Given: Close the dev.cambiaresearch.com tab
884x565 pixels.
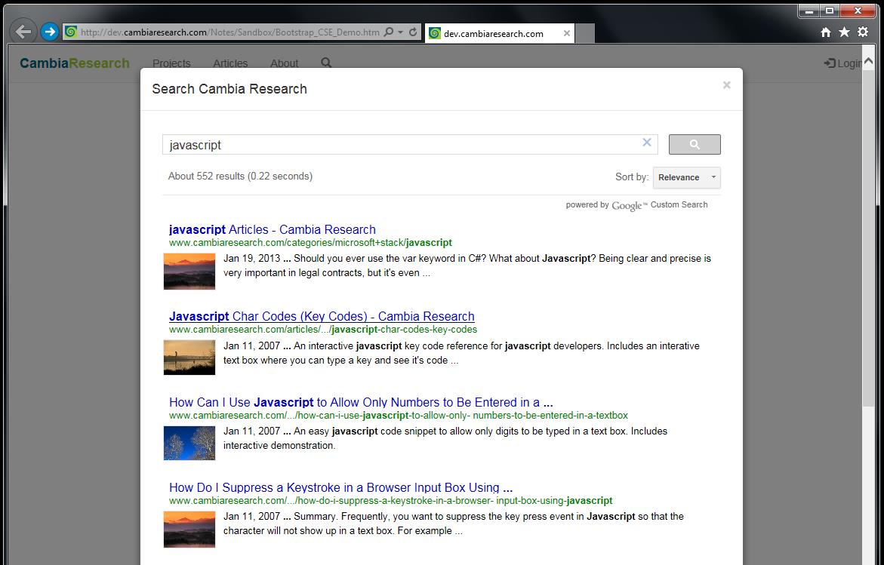Looking at the screenshot, I should click(x=567, y=33).
